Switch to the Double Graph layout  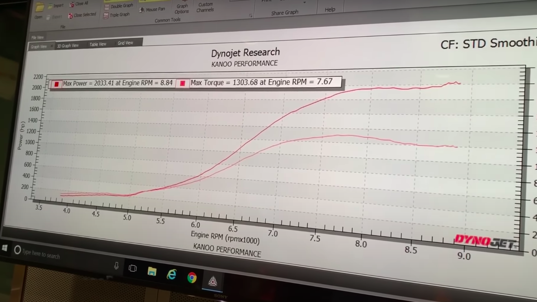(118, 6)
